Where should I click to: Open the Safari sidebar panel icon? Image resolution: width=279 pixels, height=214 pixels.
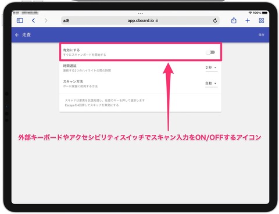click(20, 20)
